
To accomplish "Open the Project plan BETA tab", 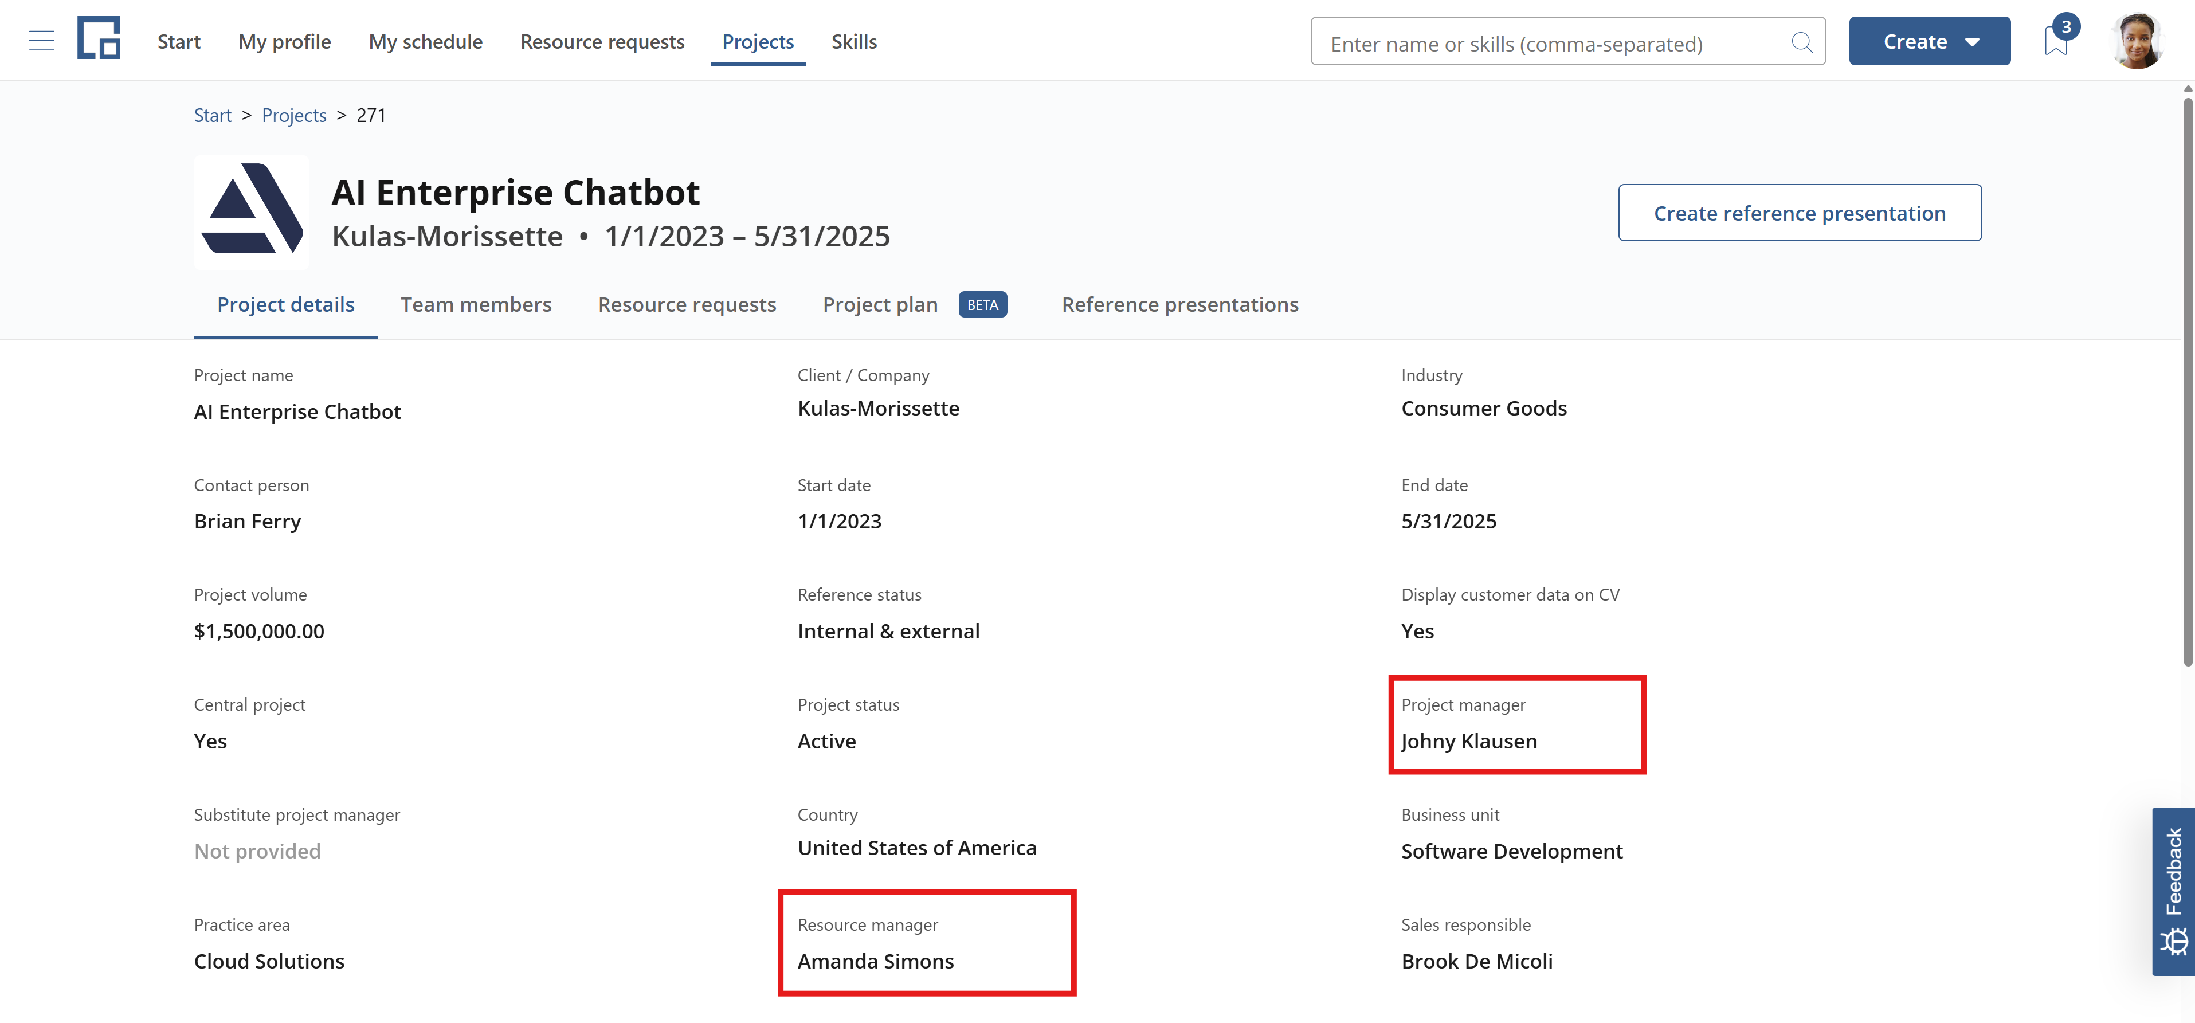I will 914,304.
